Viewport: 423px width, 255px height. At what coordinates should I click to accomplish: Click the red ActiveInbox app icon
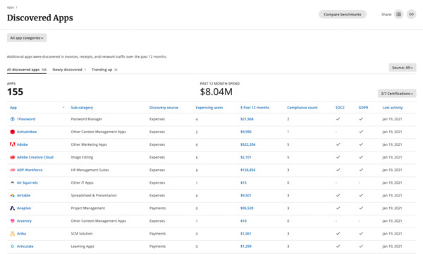coord(13,132)
